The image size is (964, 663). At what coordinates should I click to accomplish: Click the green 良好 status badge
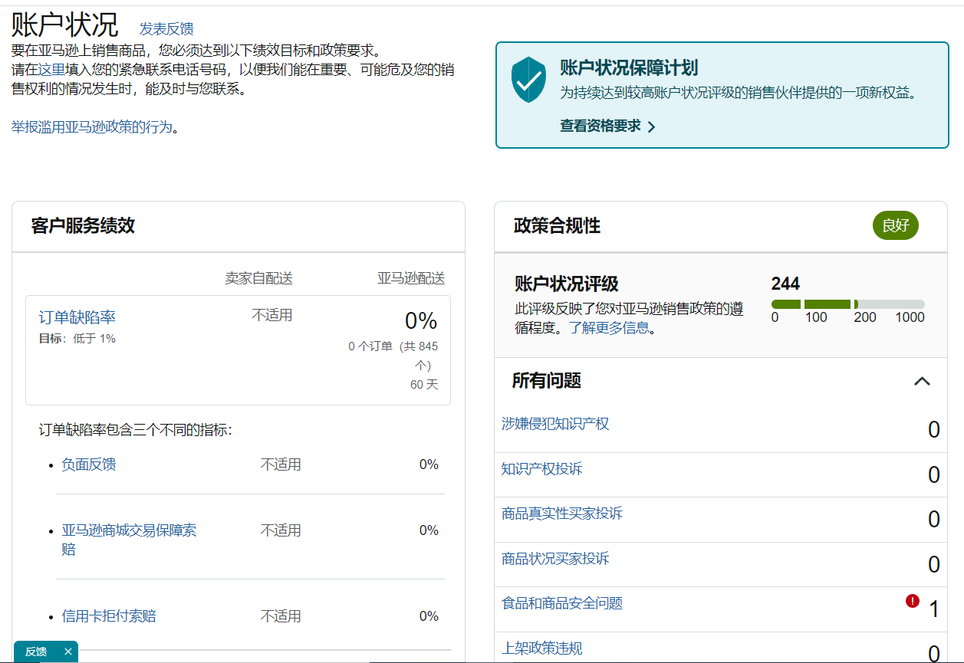(895, 226)
